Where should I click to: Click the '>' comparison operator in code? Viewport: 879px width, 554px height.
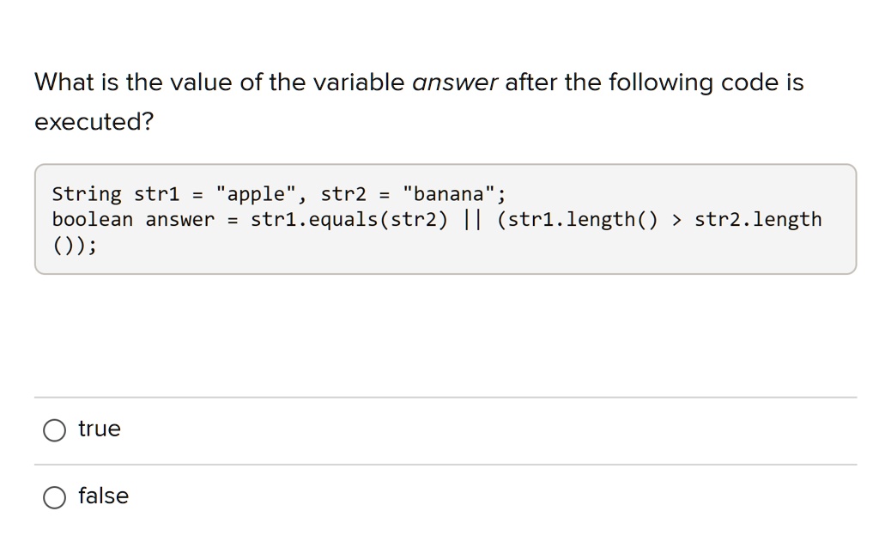[x=677, y=220]
